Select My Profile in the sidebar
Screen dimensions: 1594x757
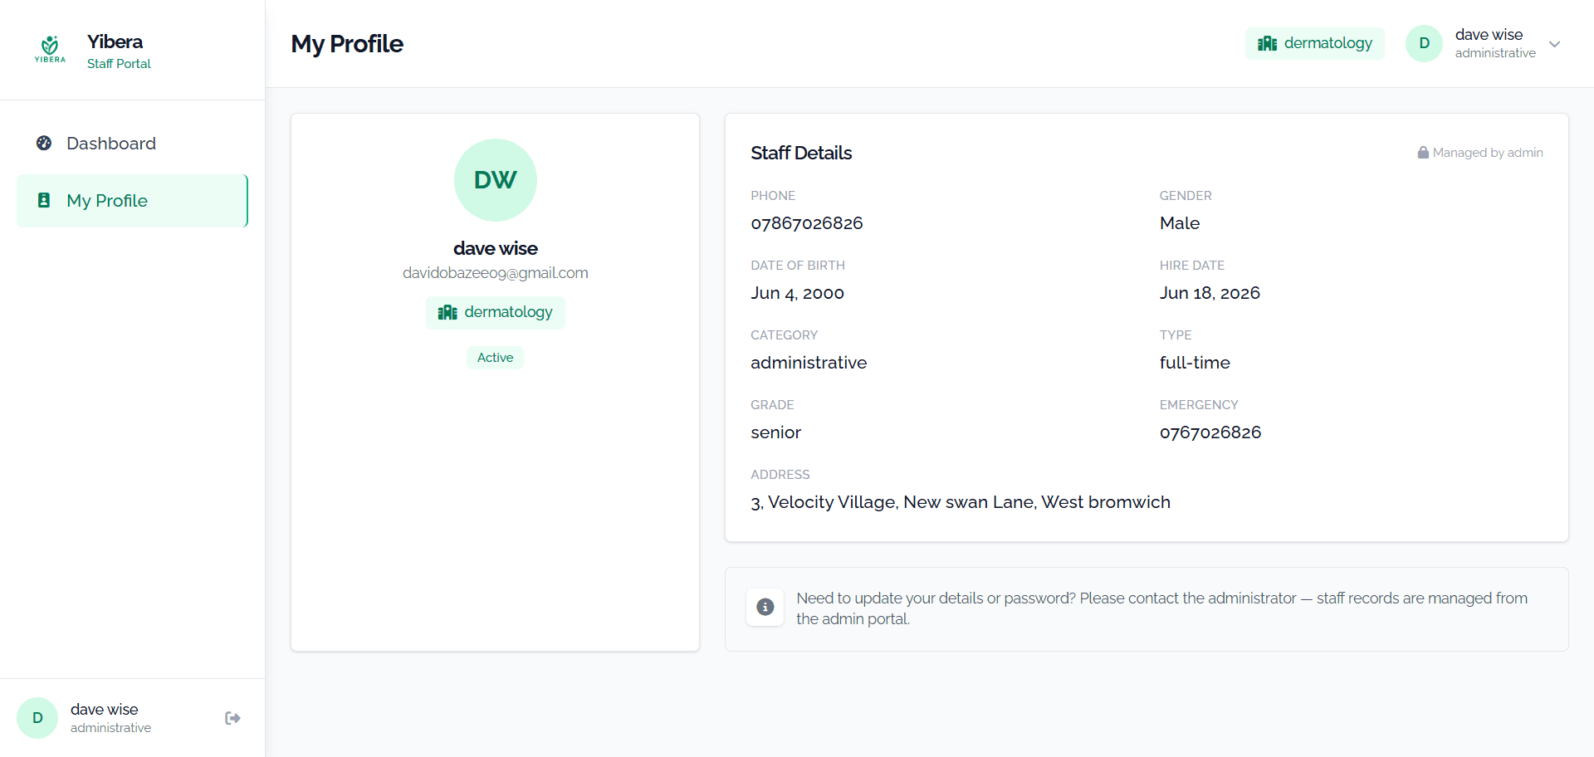pos(133,201)
